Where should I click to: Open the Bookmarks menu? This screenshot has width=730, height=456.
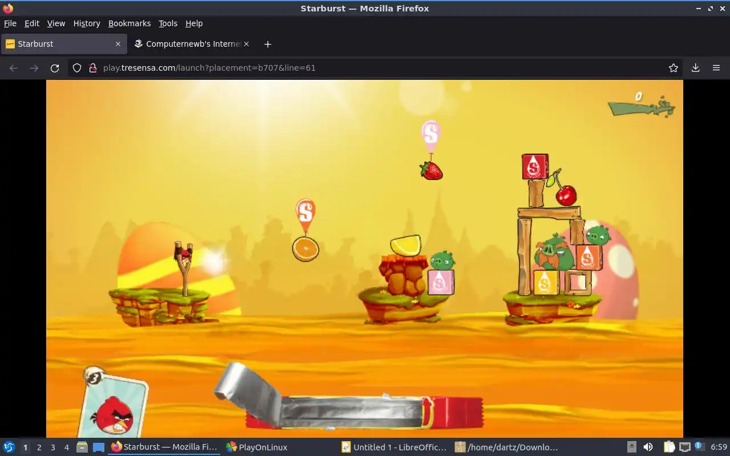[x=129, y=23]
